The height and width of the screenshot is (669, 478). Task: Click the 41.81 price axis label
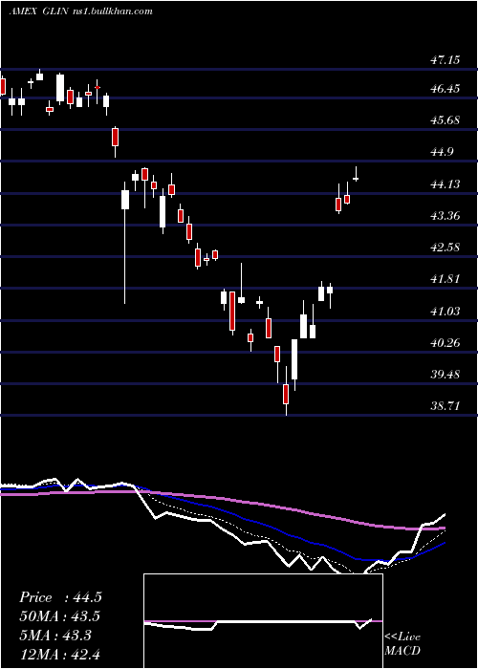445,279
